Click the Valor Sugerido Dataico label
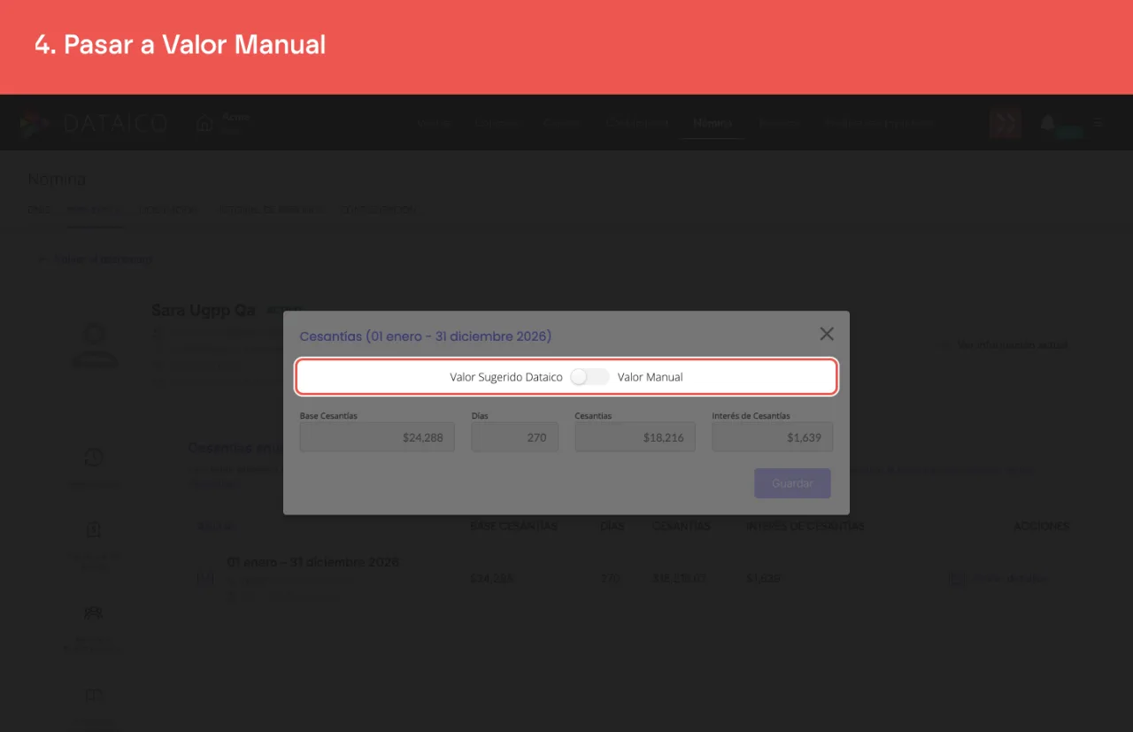Image resolution: width=1133 pixels, height=732 pixels. point(506,377)
